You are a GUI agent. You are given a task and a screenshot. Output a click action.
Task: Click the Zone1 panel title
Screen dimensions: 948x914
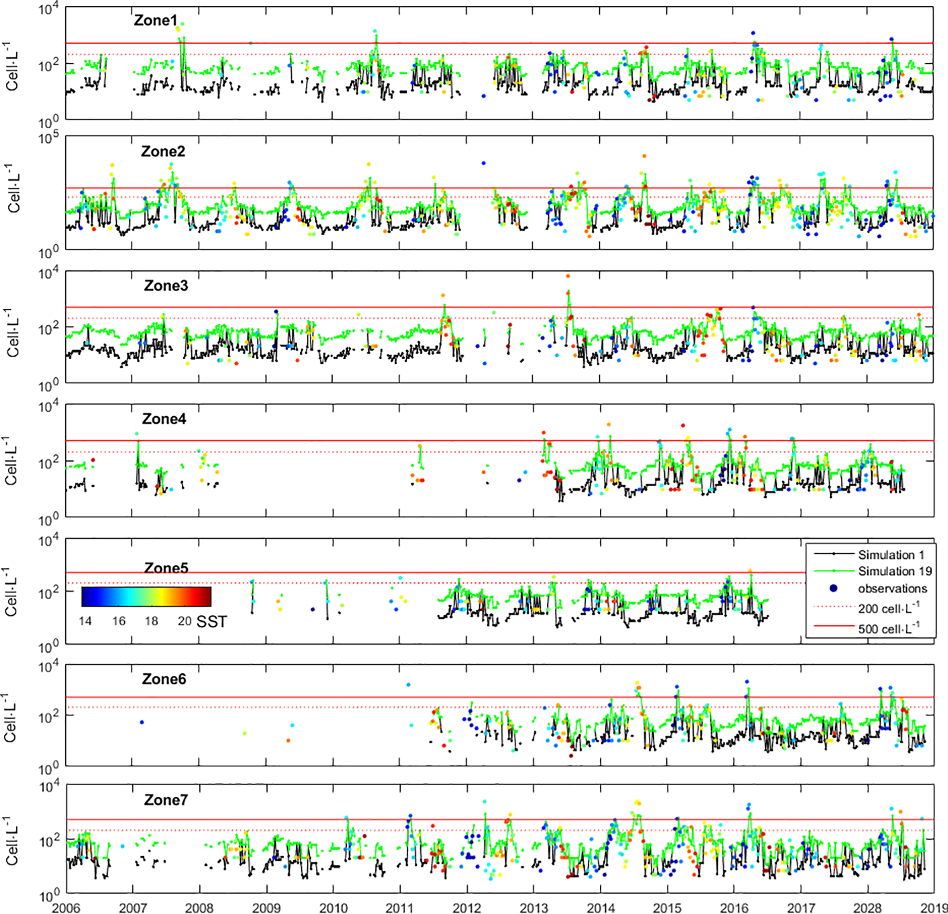pos(156,20)
